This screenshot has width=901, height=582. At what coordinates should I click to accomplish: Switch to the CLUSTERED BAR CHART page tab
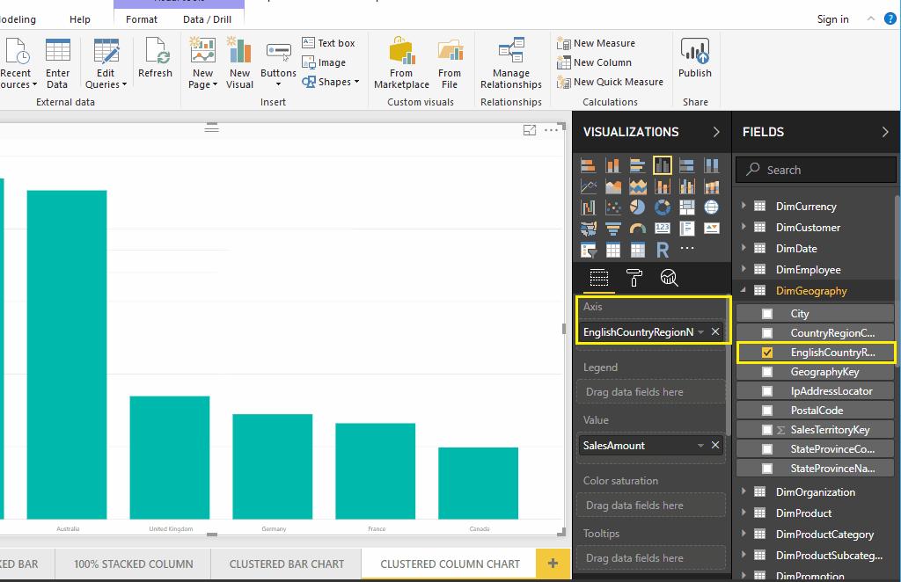(287, 564)
